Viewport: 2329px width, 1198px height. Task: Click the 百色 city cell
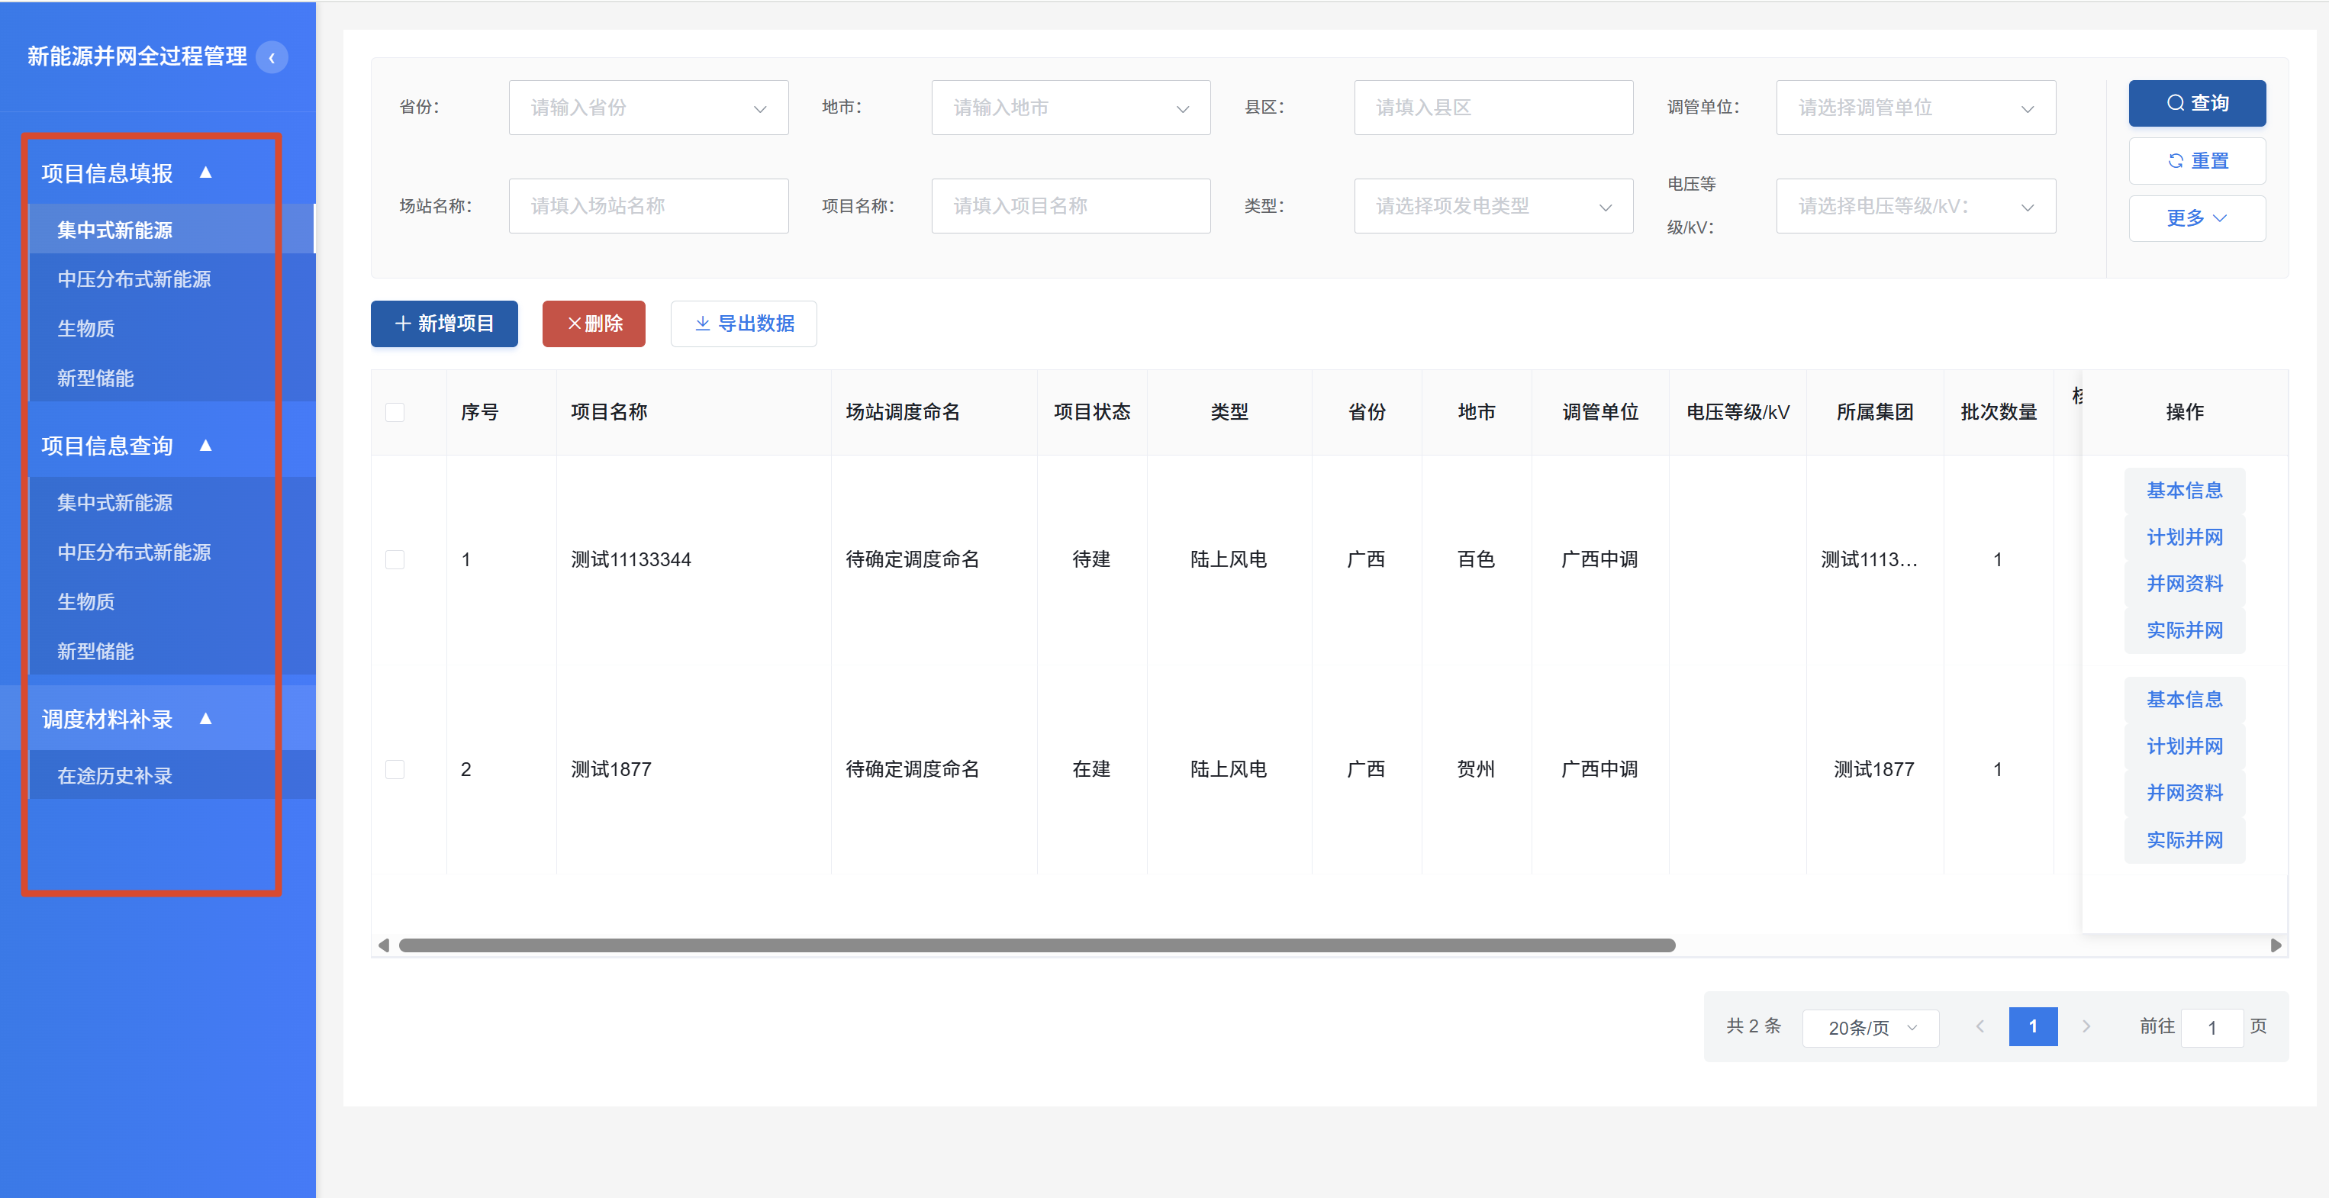tap(1477, 559)
